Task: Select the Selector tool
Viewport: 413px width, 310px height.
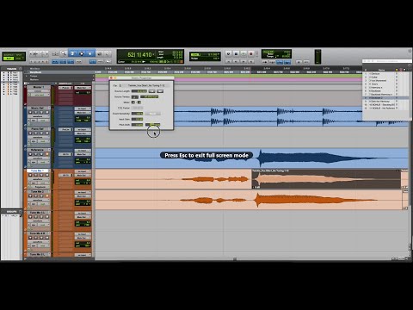Action: [x=82, y=53]
